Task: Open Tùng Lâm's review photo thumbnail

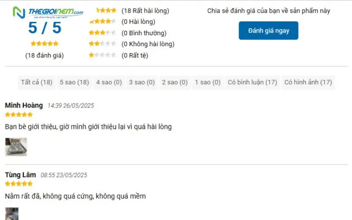Action: point(12,214)
